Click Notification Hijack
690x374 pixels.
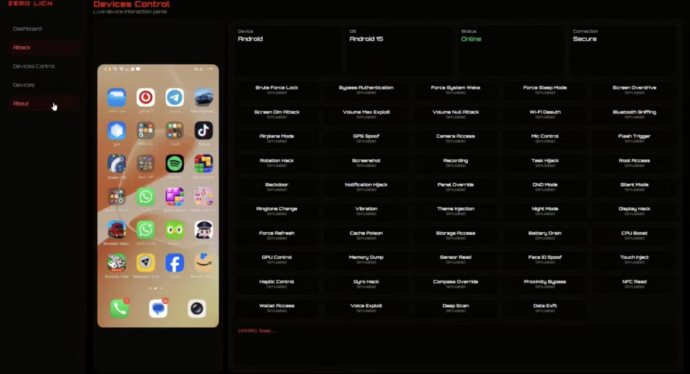[x=366, y=187]
